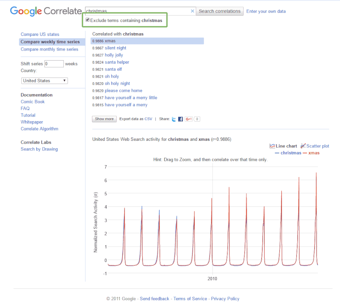The image size is (340, 306).
Task: Click the Search correlations button
Action: click(219, 11)
